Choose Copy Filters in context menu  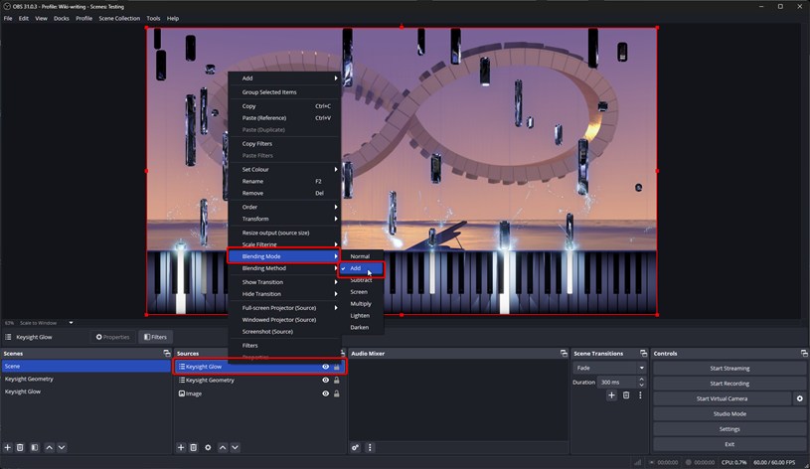pyautogui.click(x=284, y=144)
